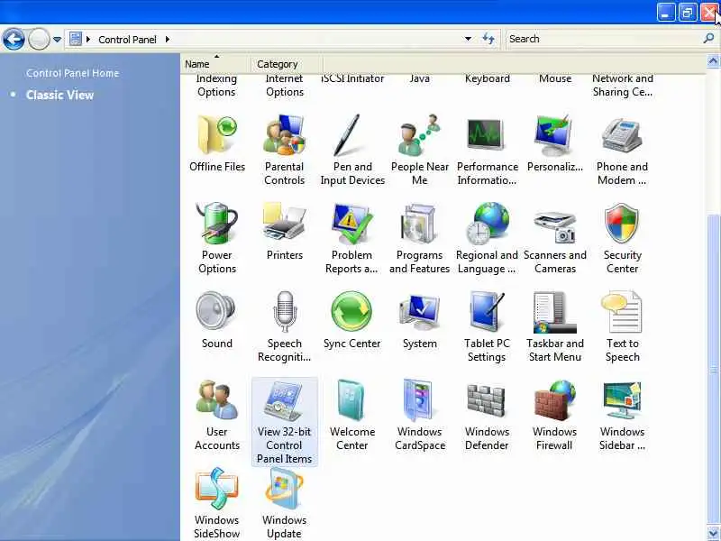Click the Network and Sharing Center label

click(623, 86)
